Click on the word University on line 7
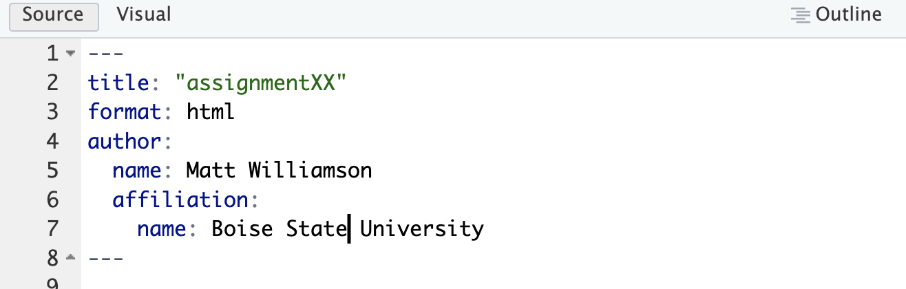 click(422, 228)
